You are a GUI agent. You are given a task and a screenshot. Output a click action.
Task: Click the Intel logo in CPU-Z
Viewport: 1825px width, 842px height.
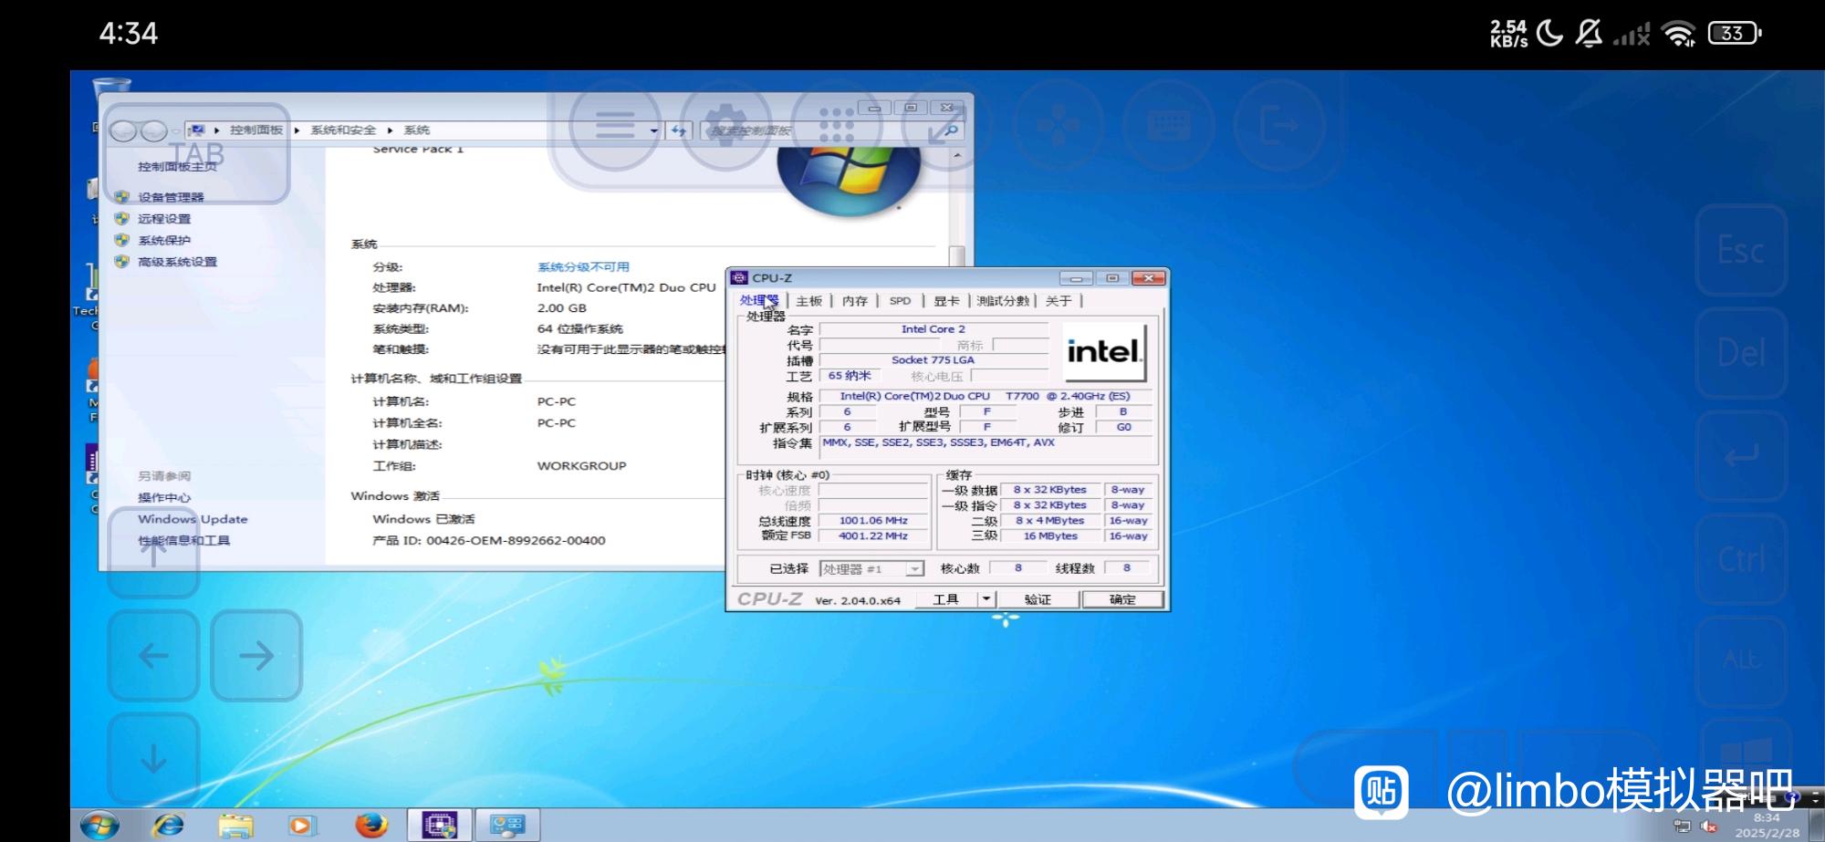(x=1105, y=351)
